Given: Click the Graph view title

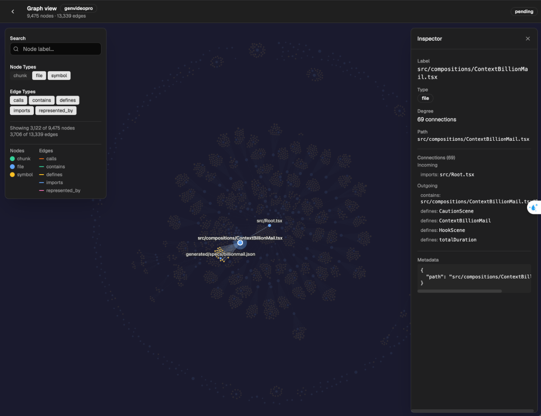Looking at the screenshot, I should click(x=42, y=8).
